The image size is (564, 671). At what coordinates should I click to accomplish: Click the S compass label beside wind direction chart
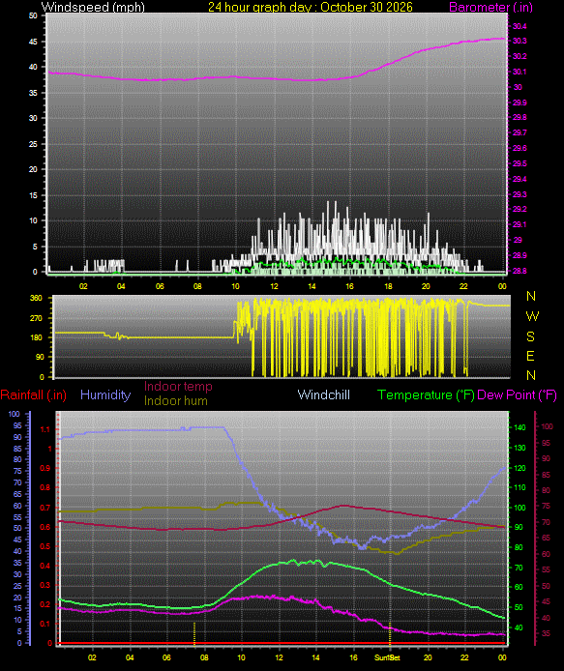(x=530, y=336)
